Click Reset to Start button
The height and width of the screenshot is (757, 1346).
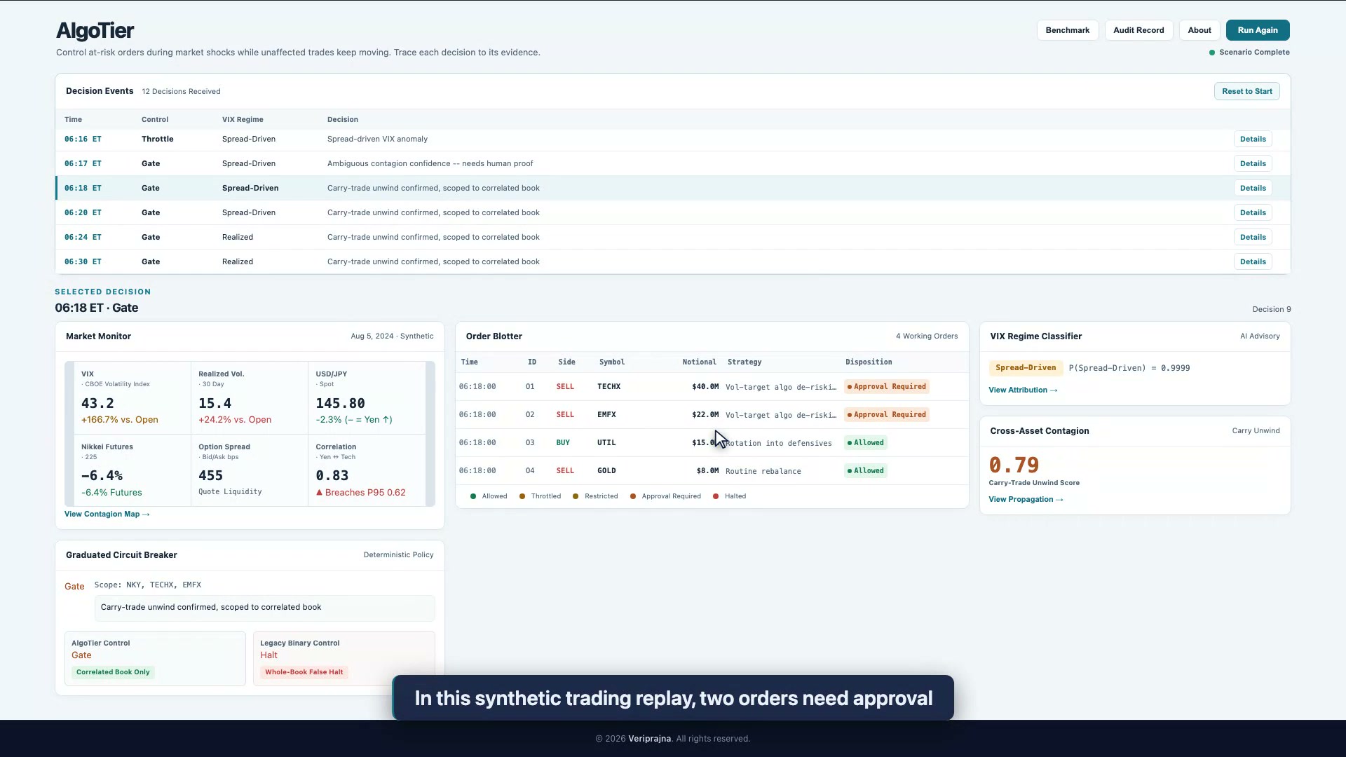pyautogui.click(x=1246, y=91)
